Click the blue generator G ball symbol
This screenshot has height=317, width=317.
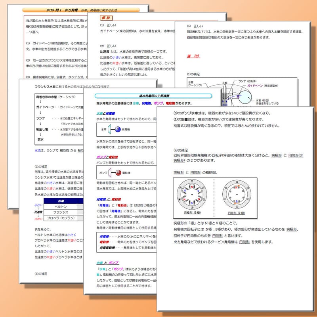pyautogui.click(x=118, y=129)
